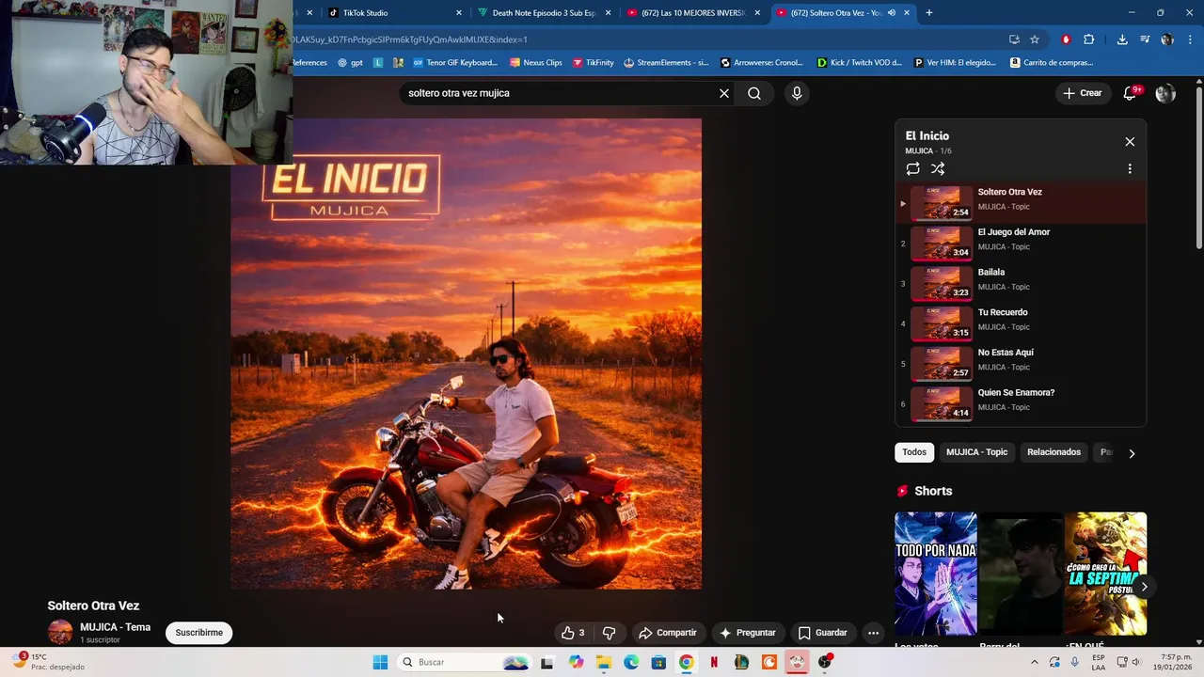This screenshot has width=1204, height=677.
Task: Open the browser extensions puzzle icon
Action: 1089,39
